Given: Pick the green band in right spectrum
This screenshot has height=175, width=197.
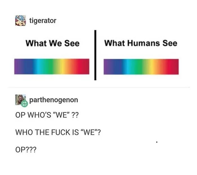Looking at the screenshot, I should click(138, 67).
